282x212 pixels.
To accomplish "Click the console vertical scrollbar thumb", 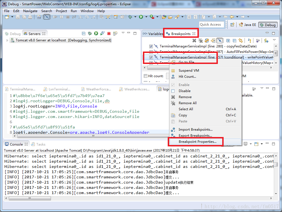I will (x=276, y=165).
